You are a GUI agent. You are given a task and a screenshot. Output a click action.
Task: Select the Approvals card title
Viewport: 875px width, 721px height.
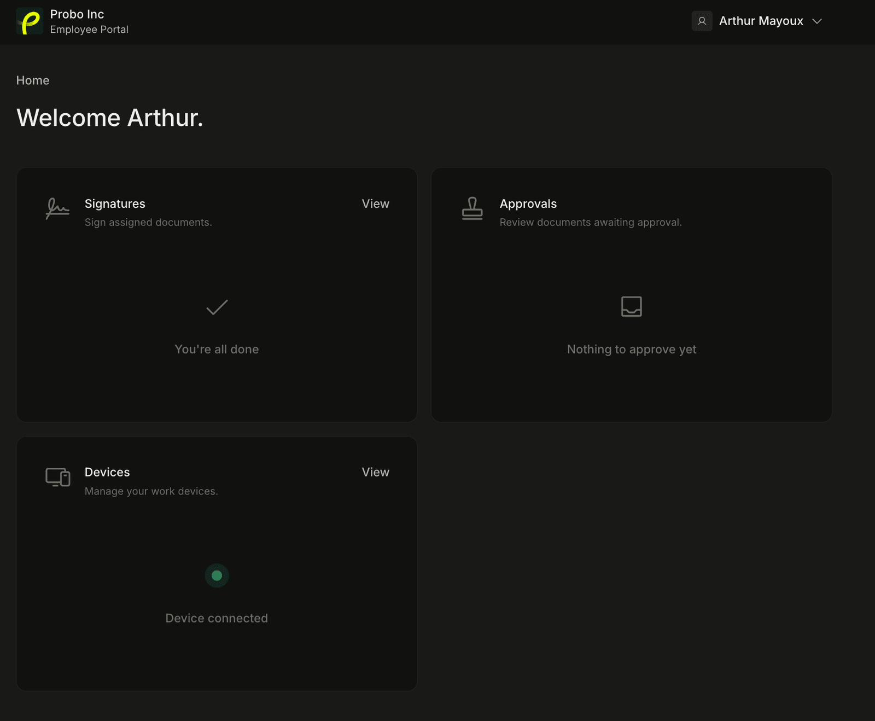coord(528,204)
